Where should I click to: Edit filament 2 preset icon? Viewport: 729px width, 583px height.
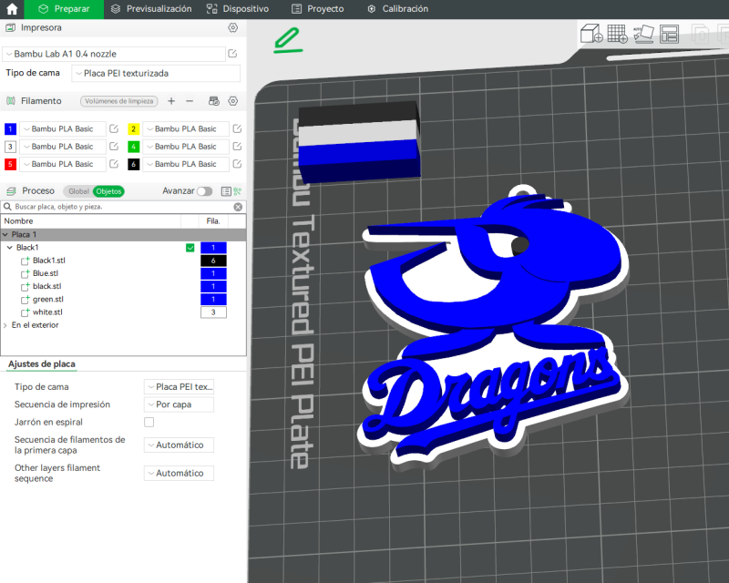[237, 128]
